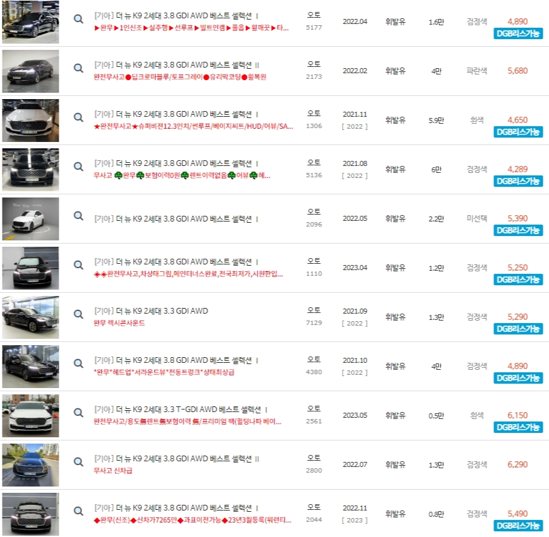Click the DGB리스가능 badge on the 5,490 listing

(519, 526)
